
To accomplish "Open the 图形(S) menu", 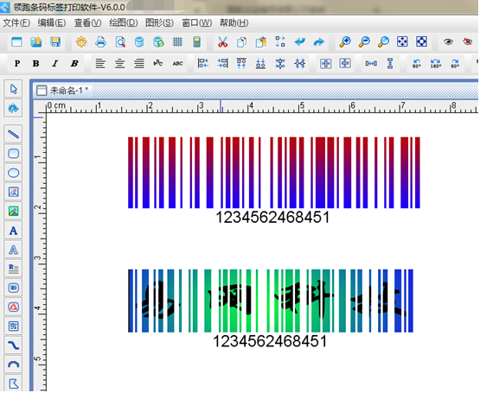I will (x=159, y=22).
